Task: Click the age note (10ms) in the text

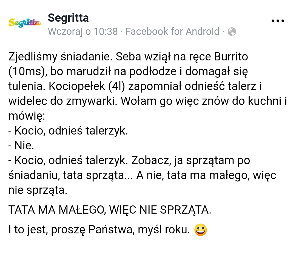Action: pos(28,72)
